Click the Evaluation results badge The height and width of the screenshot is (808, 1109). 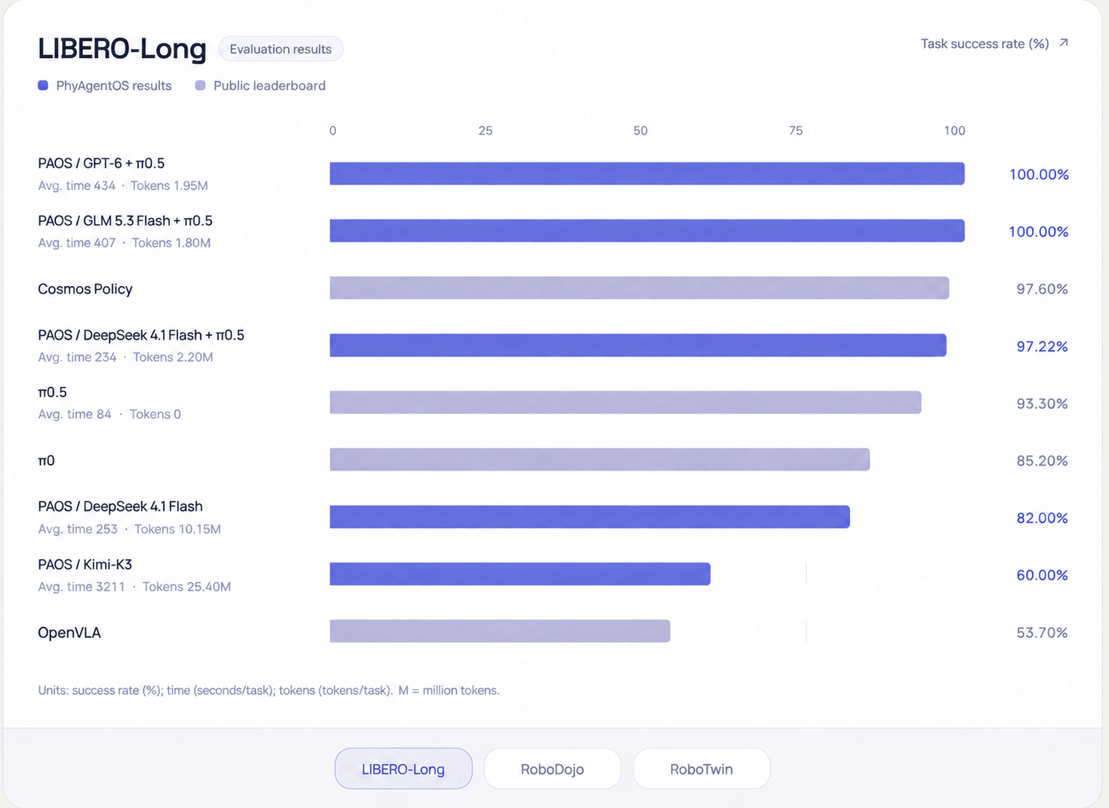click(281, 49)
